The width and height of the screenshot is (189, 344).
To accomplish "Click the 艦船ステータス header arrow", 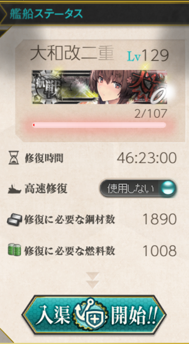I will coord(4,14).
